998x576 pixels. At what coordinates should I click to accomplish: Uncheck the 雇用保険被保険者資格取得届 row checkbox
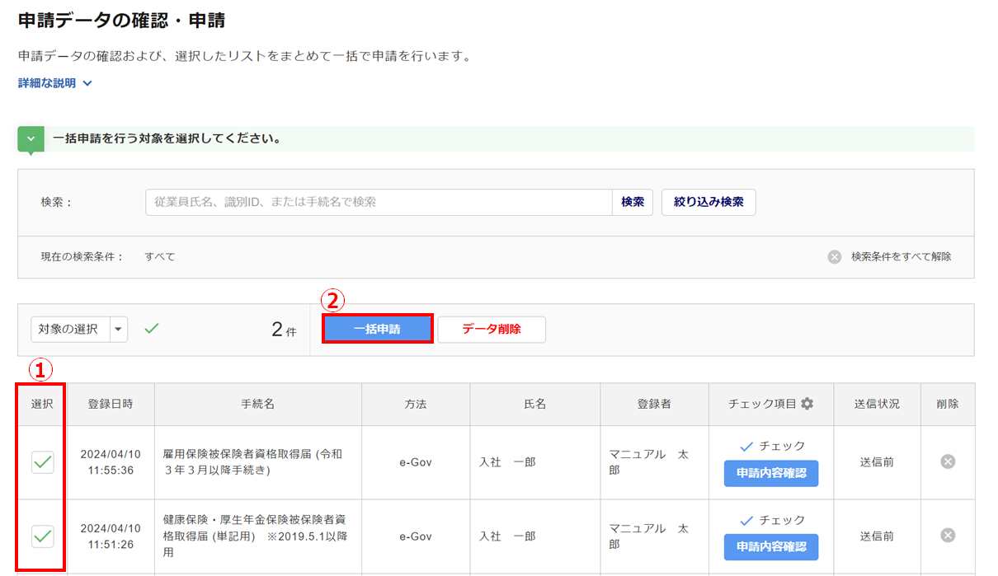43,462
